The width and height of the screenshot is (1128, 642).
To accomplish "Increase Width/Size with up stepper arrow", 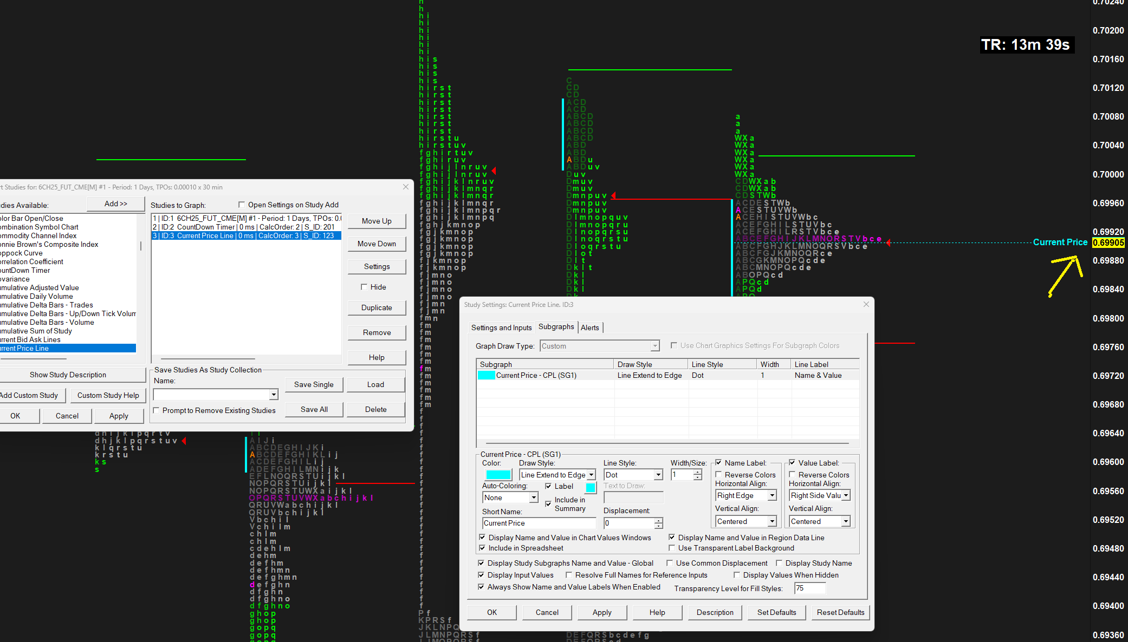I will click(x=698, y=471).
